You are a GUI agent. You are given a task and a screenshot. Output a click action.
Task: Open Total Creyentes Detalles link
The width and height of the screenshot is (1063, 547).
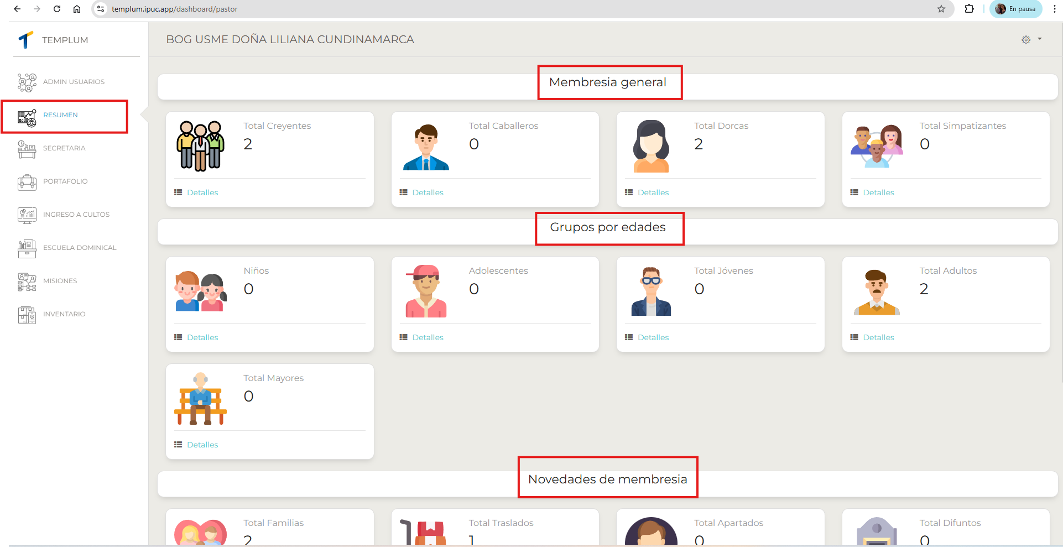[202, 192]
